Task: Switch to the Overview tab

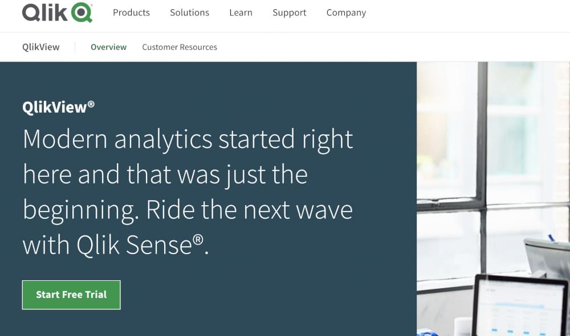Action: 108,47
